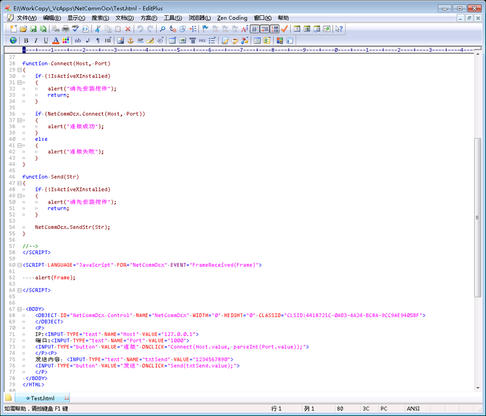Toggle line numbers display

point(275,29)
